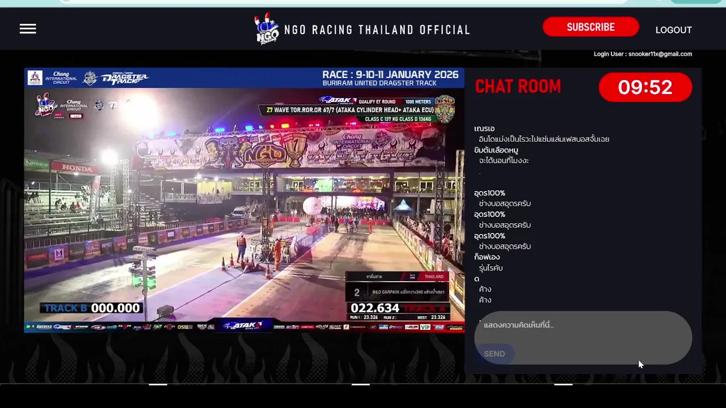
Task: Click the Dragster Track logo in the banner
Action: (x=125, y=78)
